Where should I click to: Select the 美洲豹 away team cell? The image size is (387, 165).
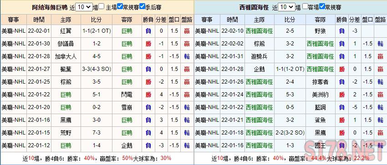(x=321, y=95)
